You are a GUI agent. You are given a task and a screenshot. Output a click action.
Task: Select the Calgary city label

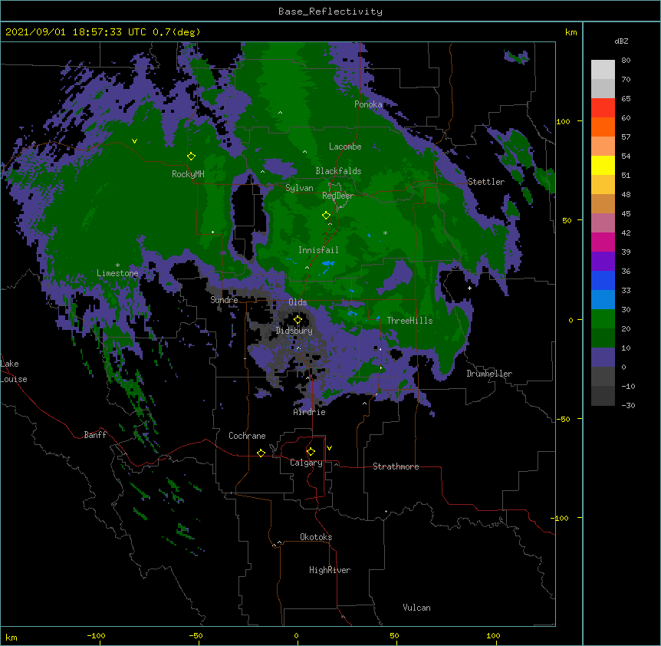[x=306, y=463]
